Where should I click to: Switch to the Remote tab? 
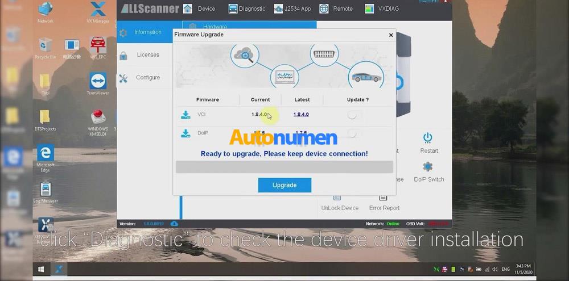point(336,9)
